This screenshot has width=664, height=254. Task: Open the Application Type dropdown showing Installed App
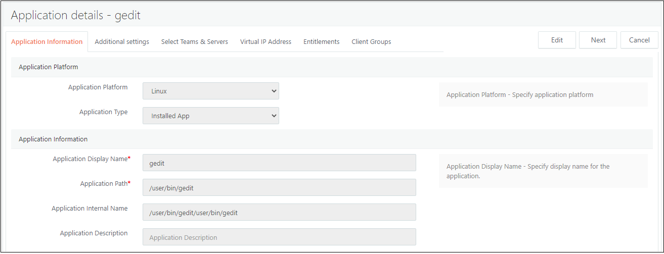pyautogui.click(x=210, y=116)
